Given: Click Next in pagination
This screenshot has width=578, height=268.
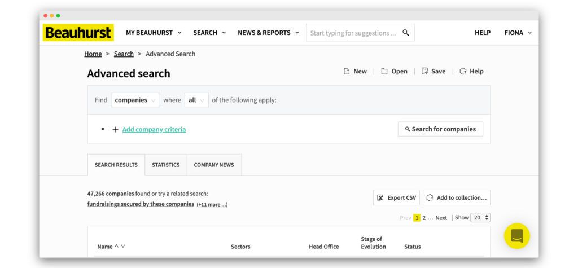Looking at the screenshot, I should click(441, 218).
